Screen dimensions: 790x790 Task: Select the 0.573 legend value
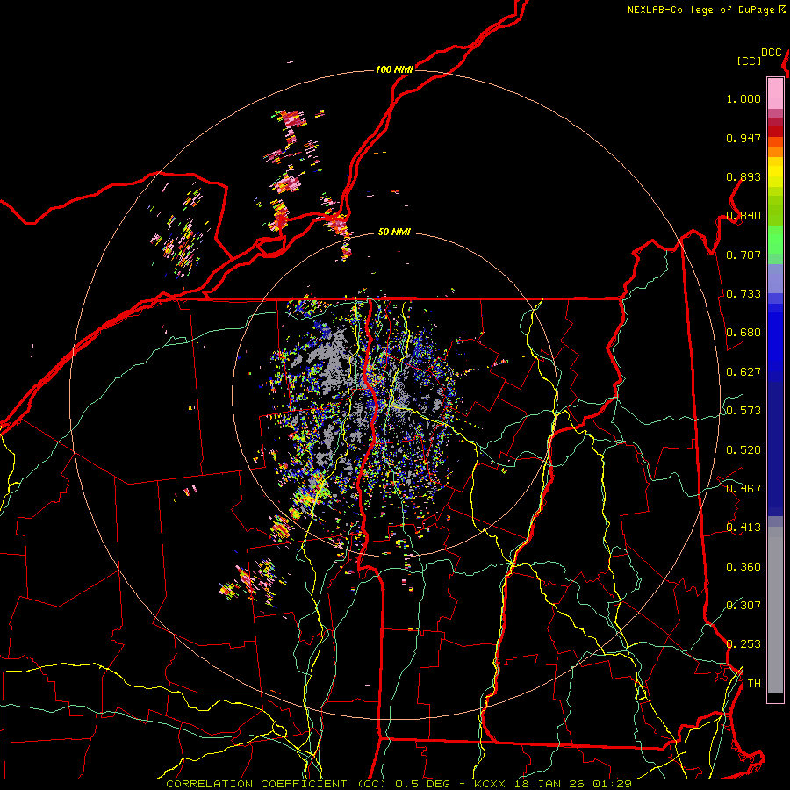click(743, 411)
